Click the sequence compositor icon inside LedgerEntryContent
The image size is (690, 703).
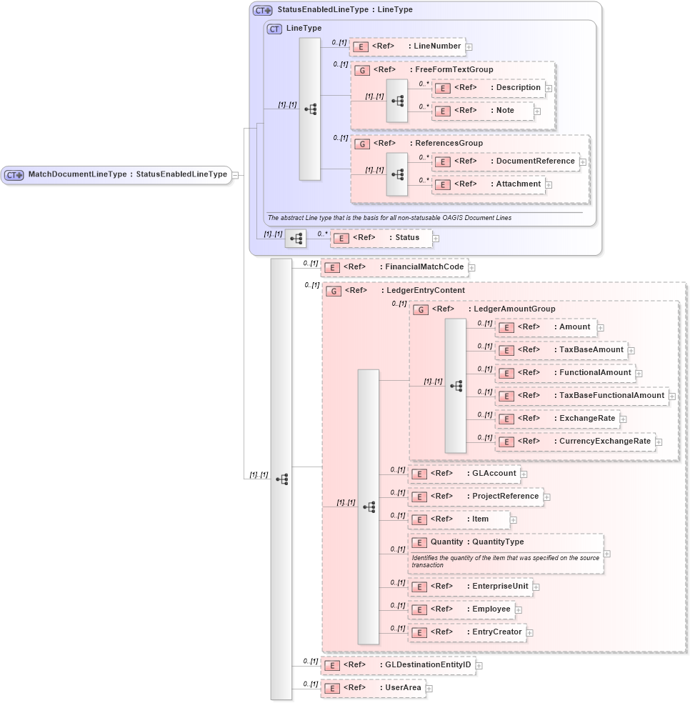369,505
